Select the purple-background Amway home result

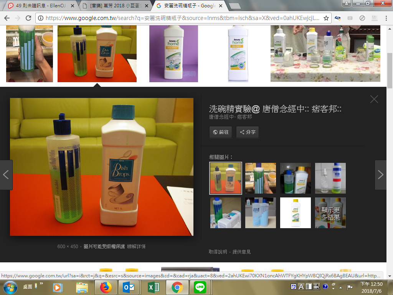click(174, 54)
